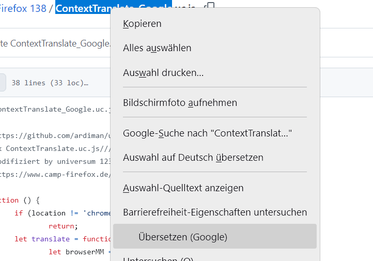
Task: Open the Firefox 138 breadcrumb link
Action: point(23,9)
